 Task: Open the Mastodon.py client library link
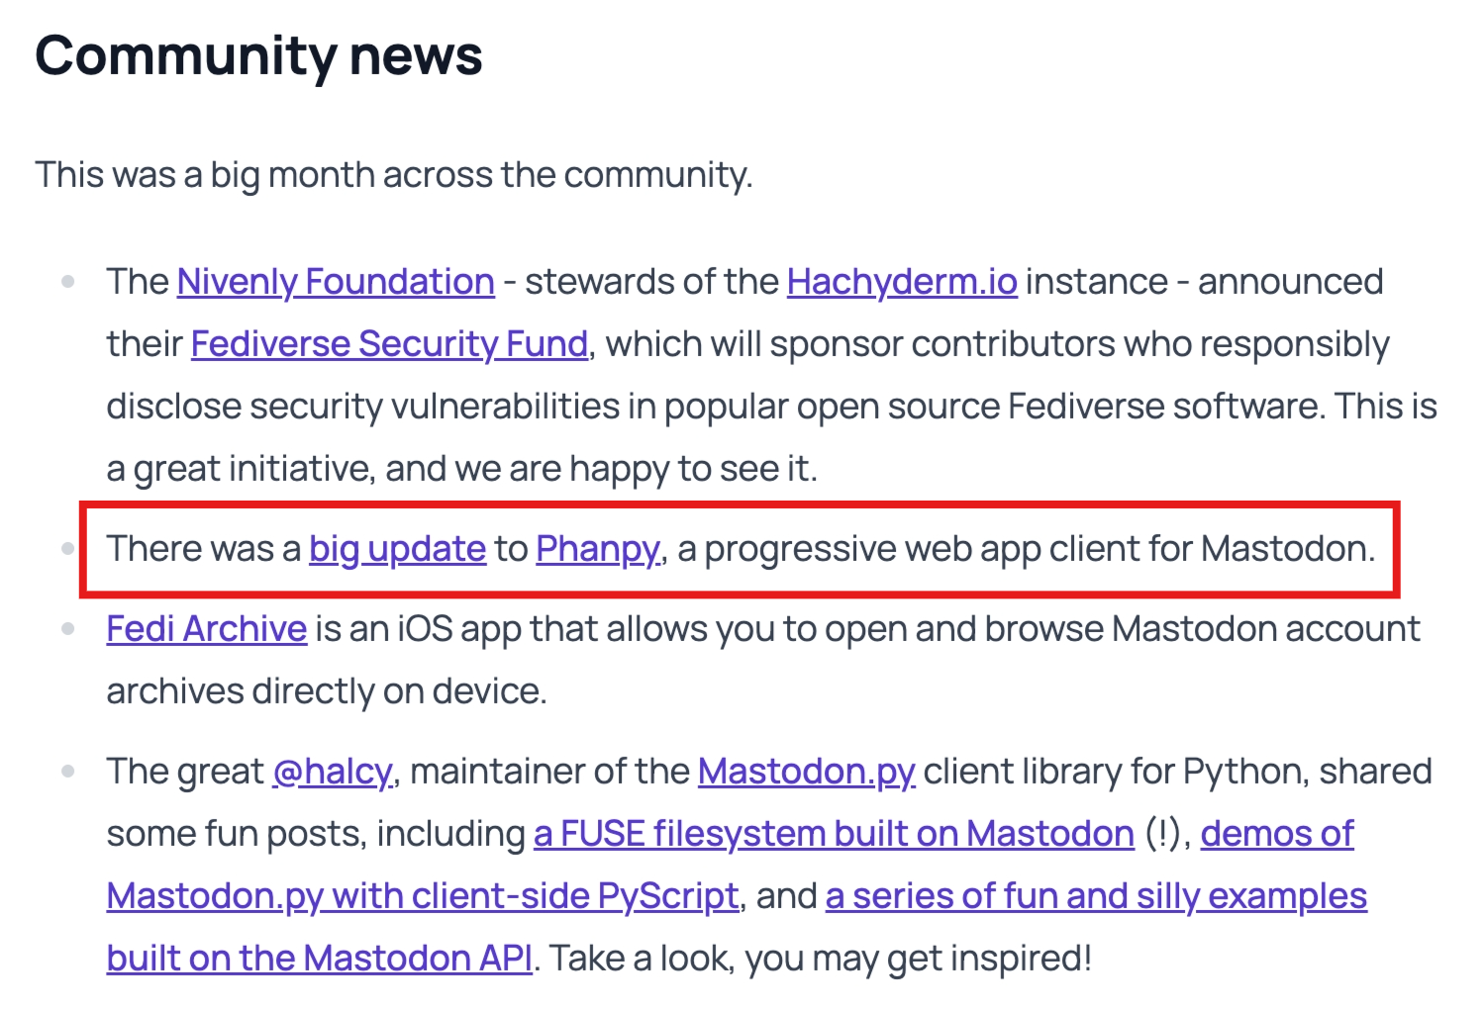coord(807,772)
